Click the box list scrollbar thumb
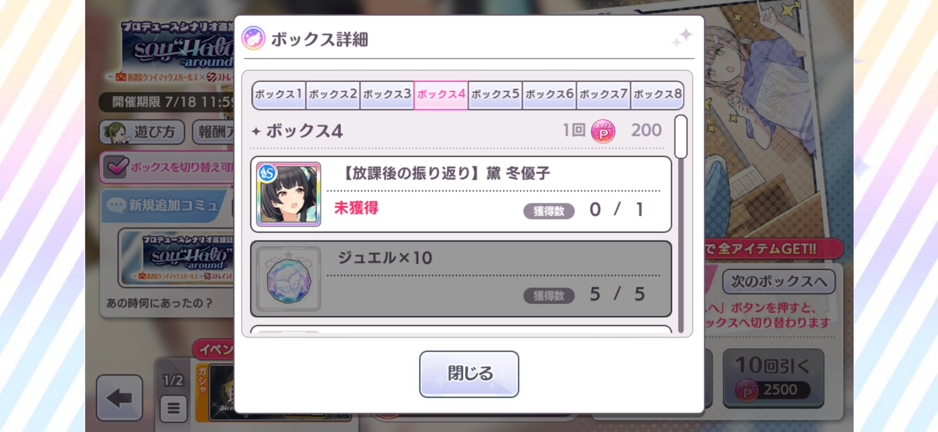 [681, 137]
